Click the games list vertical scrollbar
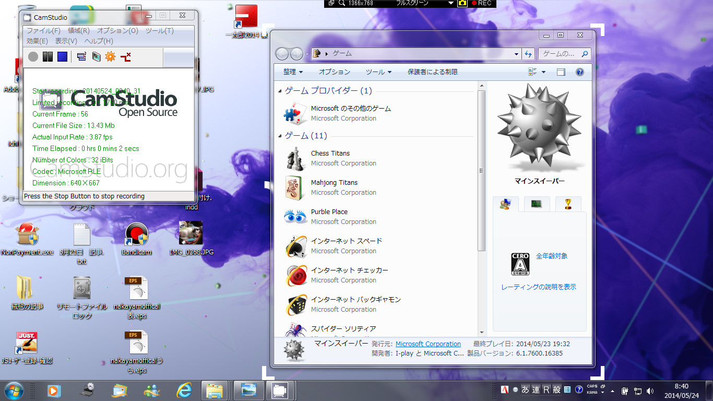Image resolution: width=713 pixels, height=401 pixels. [482, 171]
